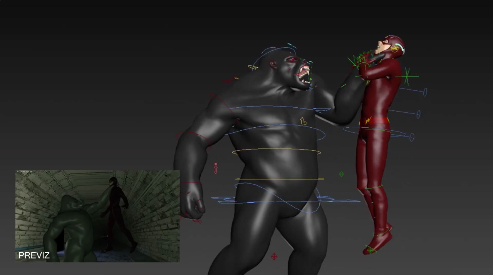Pick the lowest blue circle handle behind Flash's hips
Screen dimensions: 493x275
click(x=412, y=137)
